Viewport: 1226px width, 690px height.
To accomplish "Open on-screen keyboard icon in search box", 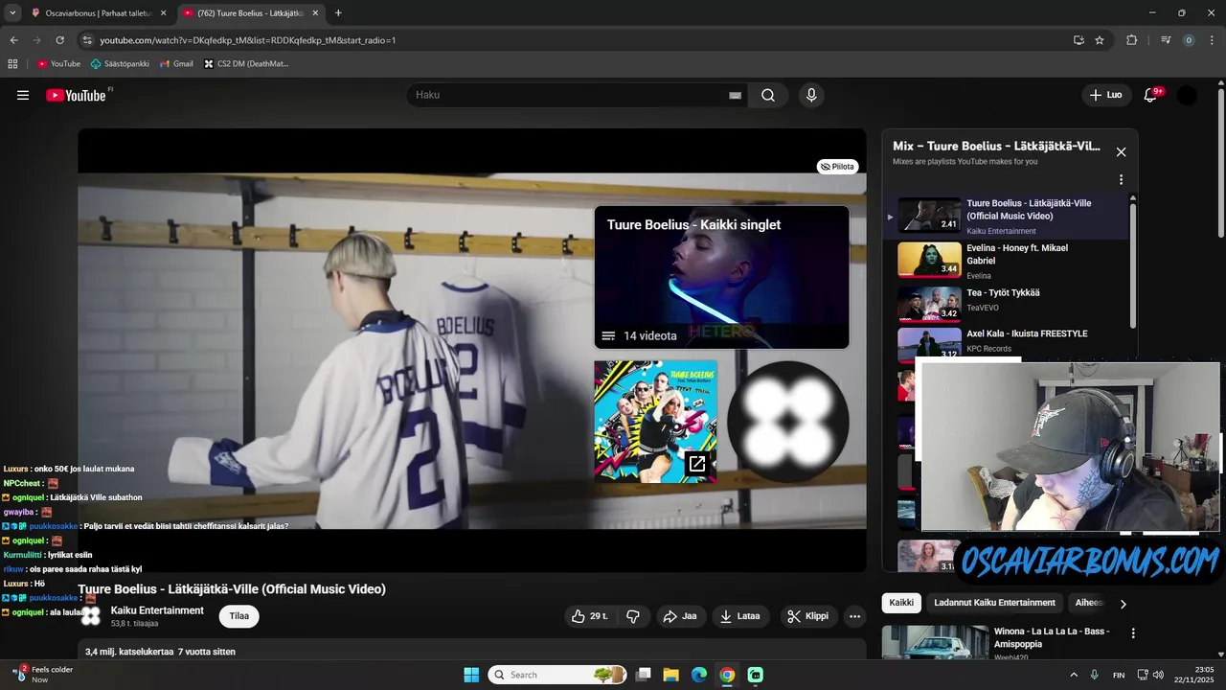I will coord(735,96).
